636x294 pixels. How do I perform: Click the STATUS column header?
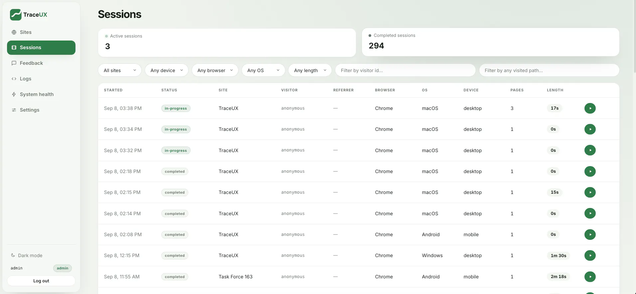point(169,90)
